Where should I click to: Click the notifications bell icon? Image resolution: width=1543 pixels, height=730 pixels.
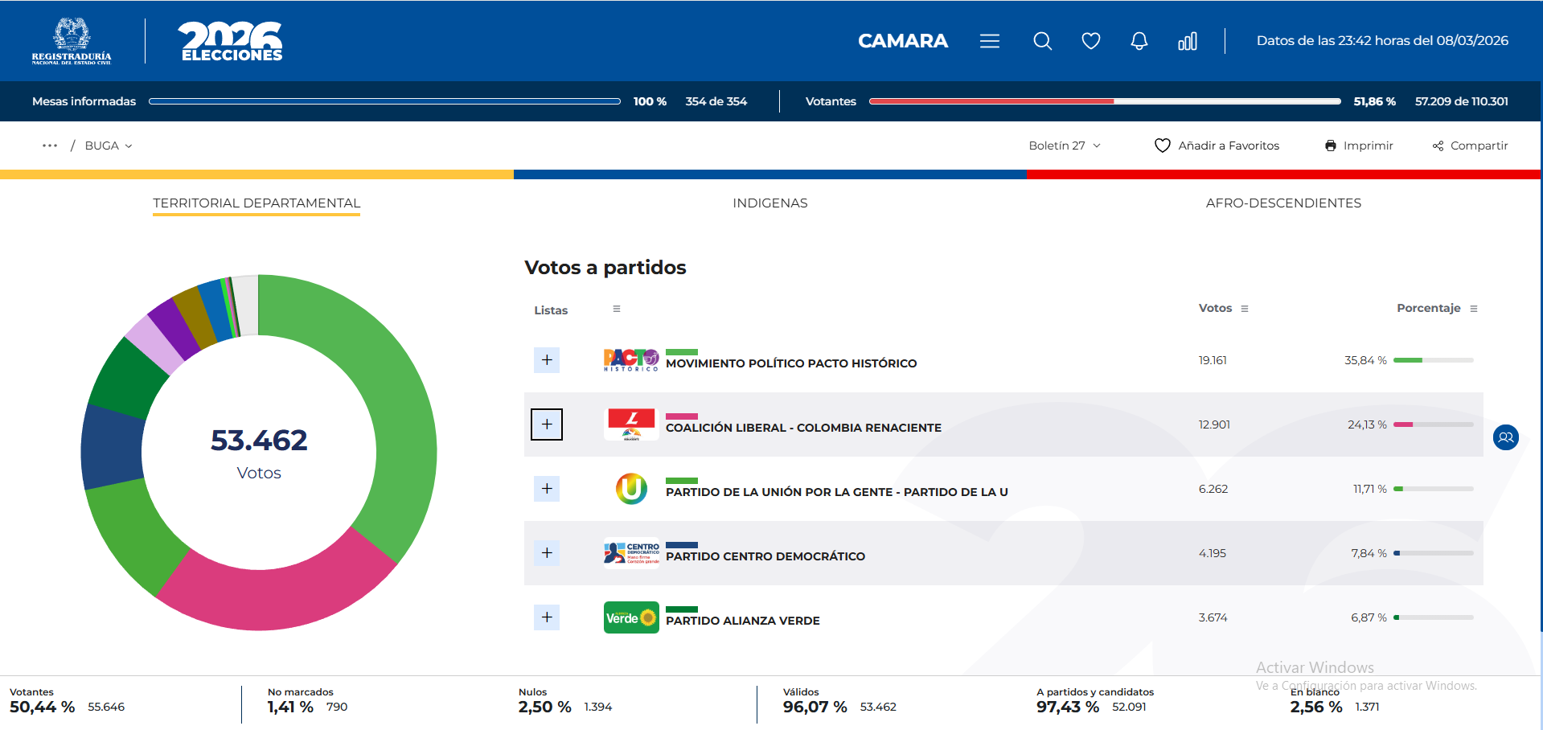click(x=1139, y=41)
